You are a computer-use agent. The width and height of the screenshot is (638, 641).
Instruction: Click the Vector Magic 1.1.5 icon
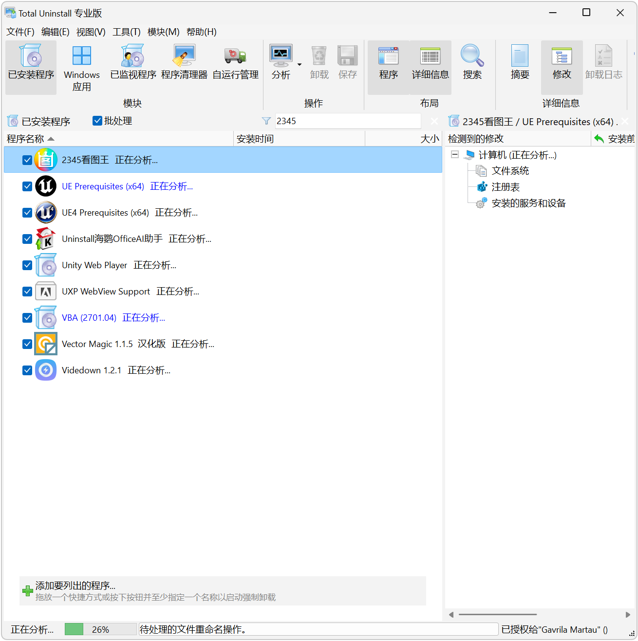point(46,344)
